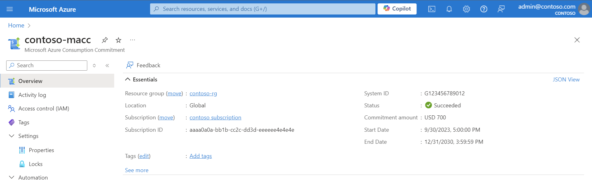Click the Tags icon in sidebar

click(x=11, y=122)
